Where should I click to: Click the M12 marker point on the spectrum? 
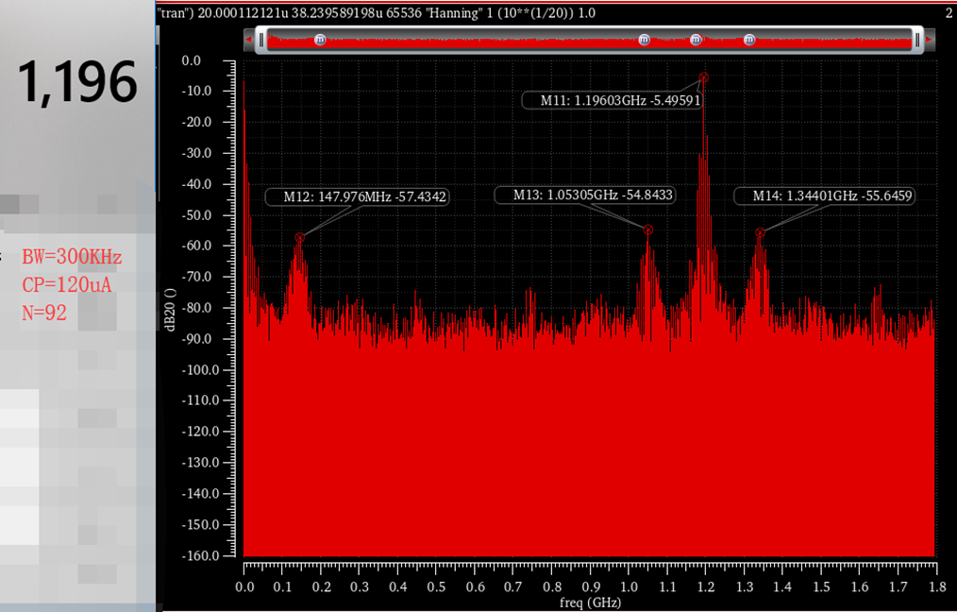point(300,238)
